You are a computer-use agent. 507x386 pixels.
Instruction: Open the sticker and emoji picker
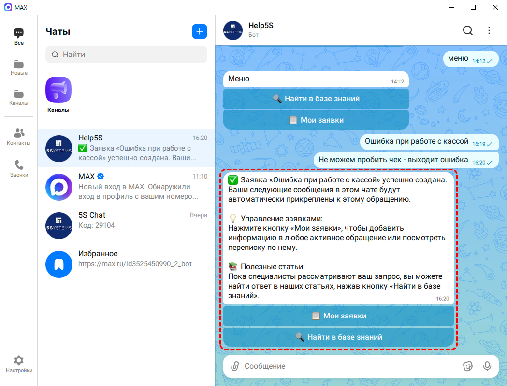click(x=467, y=366)
